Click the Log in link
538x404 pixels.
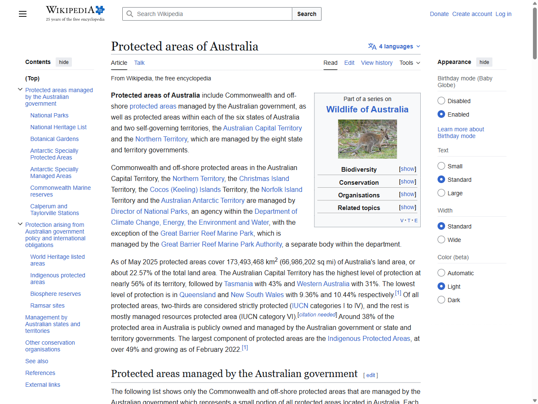pyautogui.click(x=504, y=14)
